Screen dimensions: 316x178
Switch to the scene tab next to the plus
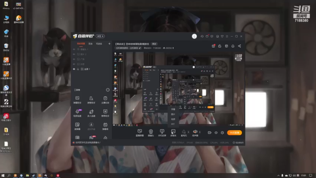point(99,44)
